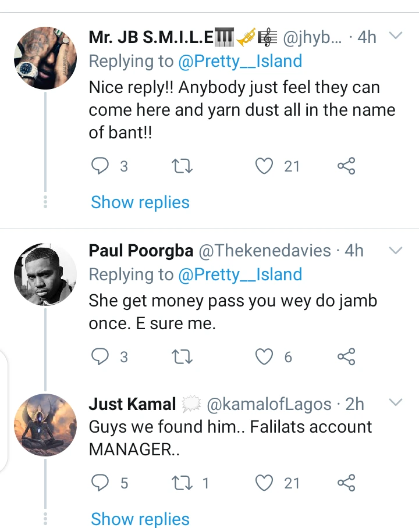
Task: Open options chevron on Paul Poorgba's tweet
Action: coord(396,251)
